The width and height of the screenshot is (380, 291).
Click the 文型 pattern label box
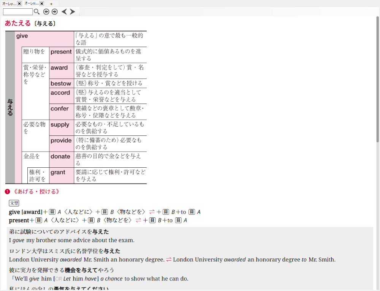[x=14, y=203]
